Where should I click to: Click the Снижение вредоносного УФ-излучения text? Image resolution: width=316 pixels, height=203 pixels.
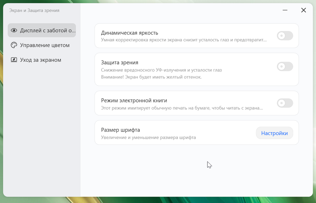click(x=161, y=70)
